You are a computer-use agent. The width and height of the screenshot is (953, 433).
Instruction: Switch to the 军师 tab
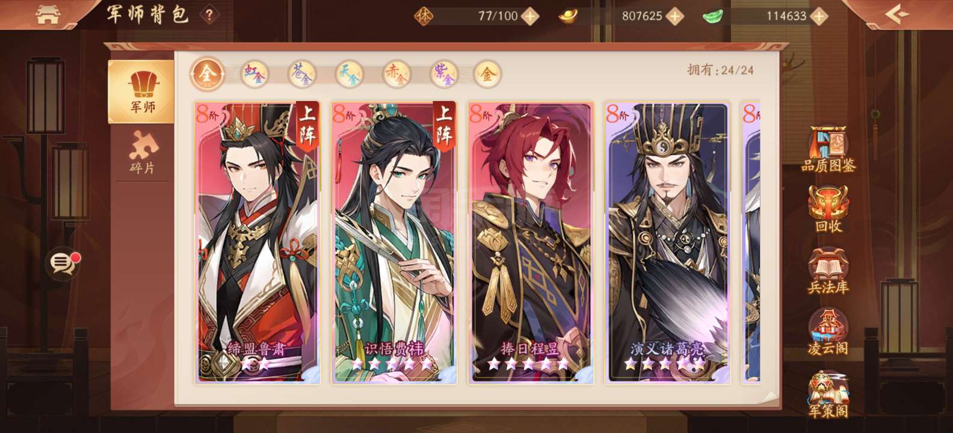(141, 92)
